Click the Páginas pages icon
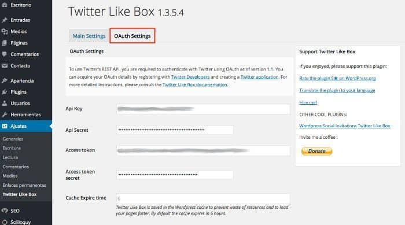The image size is (405, 225). pos(5,43)
